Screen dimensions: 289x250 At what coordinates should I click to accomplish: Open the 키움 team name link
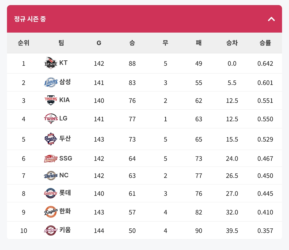pyautogui.click(x=65, y=230)
